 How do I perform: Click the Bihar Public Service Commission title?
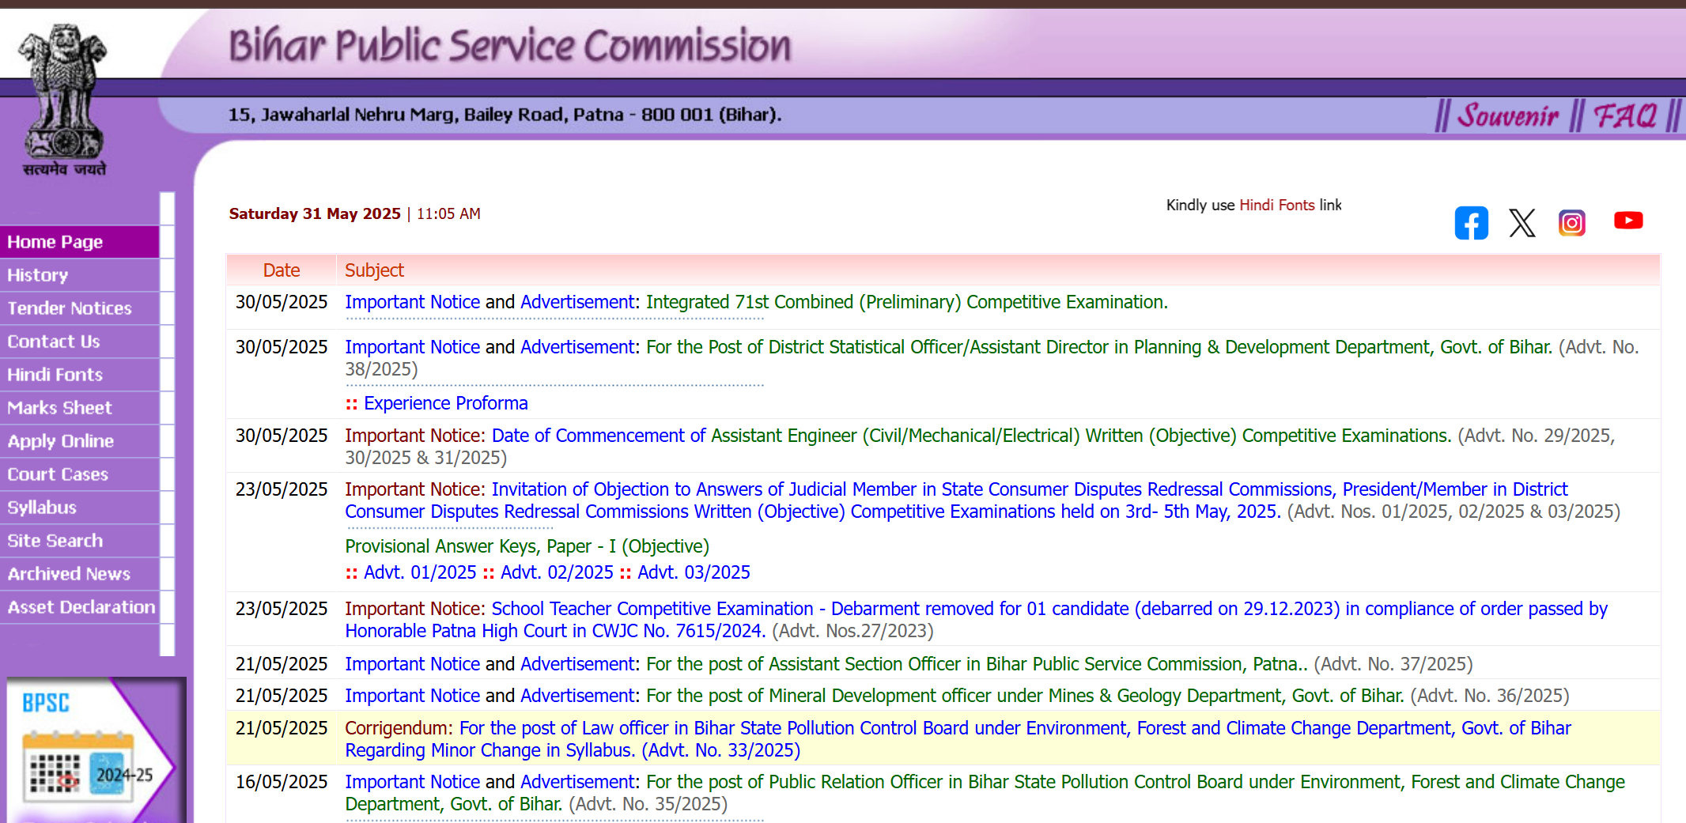510,46
